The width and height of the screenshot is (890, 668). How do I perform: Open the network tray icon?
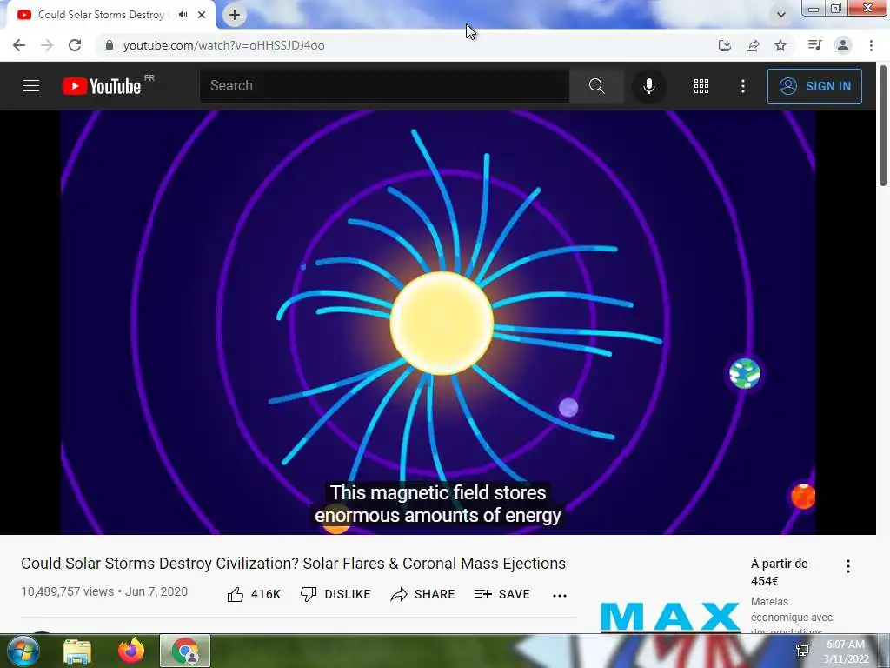tap(802, 651)
